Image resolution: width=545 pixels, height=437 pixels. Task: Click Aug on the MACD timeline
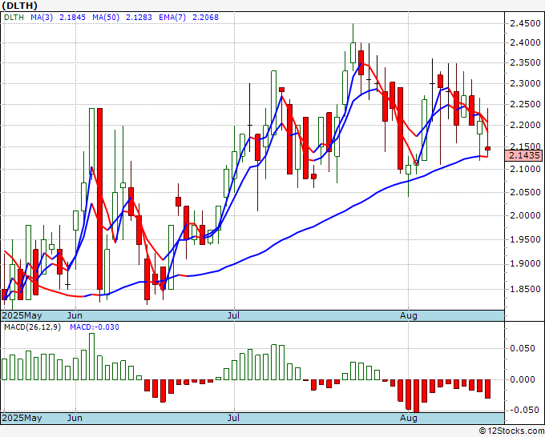point(409,418)
